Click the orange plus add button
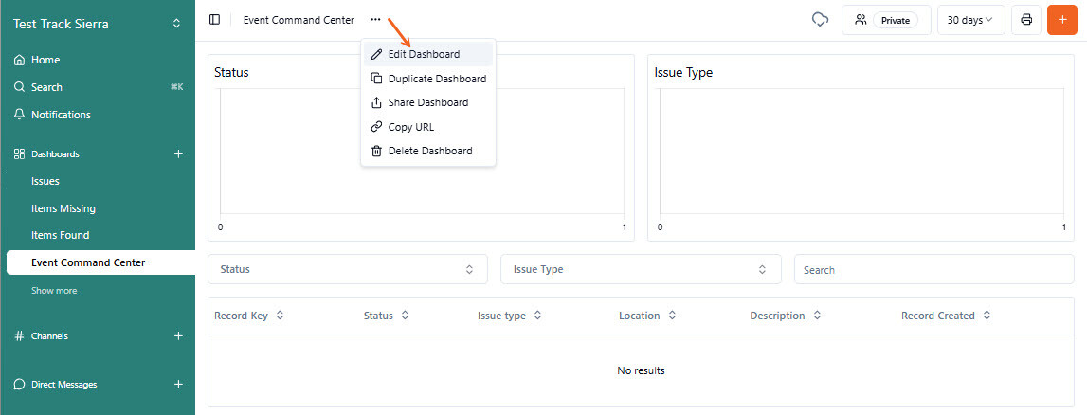The image size is (1087, 415). (1062, 20)
